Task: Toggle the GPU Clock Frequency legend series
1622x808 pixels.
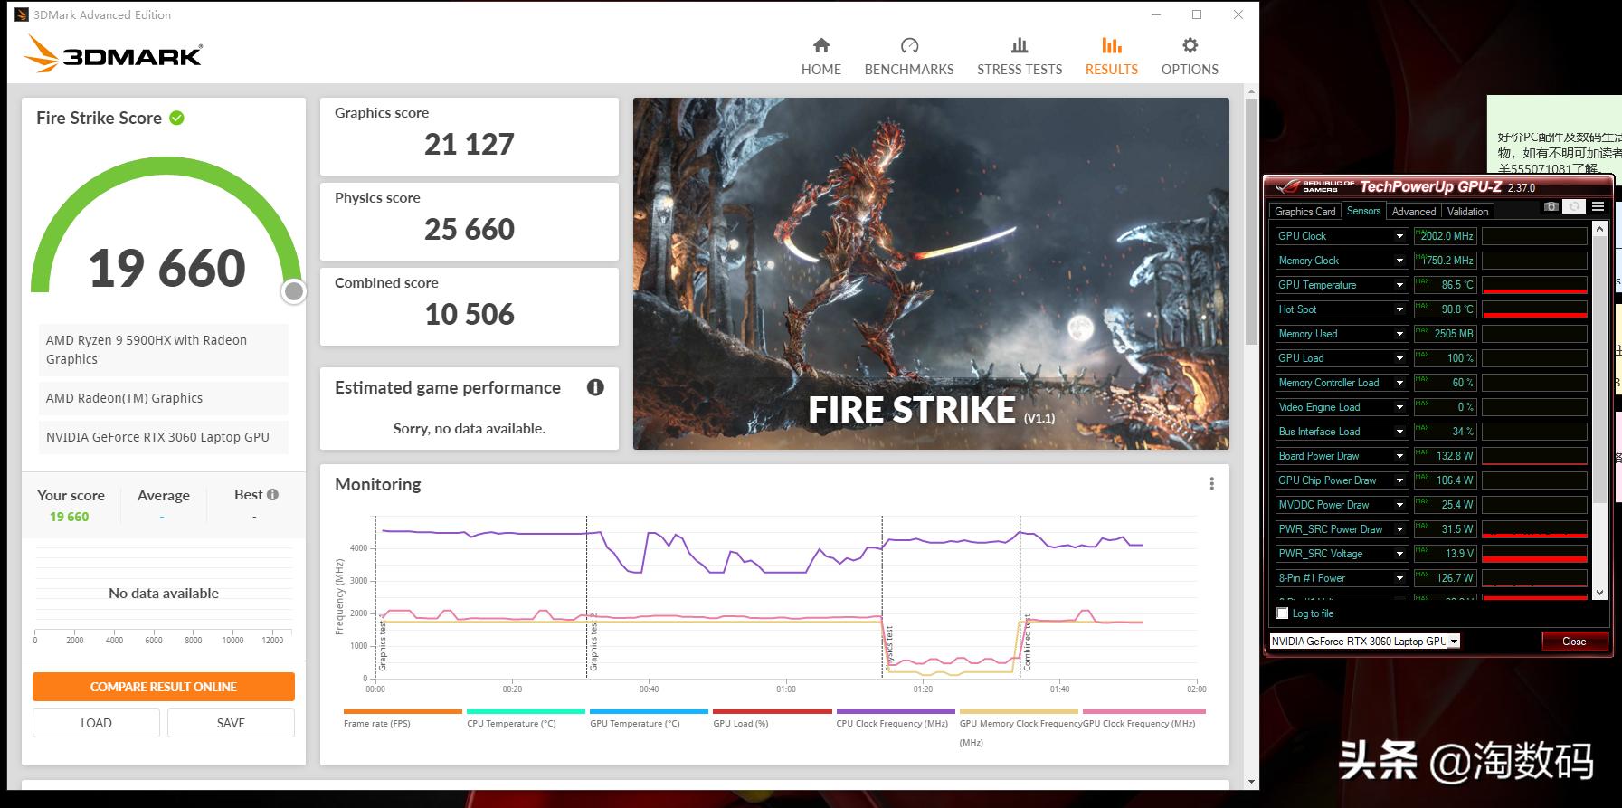Action: pos(1142,718)
